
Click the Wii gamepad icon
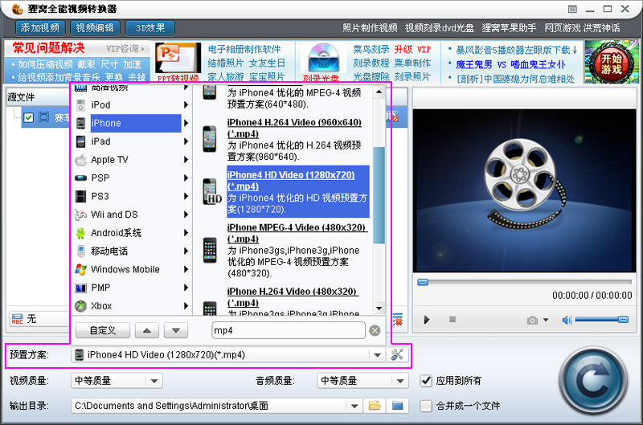81,215
